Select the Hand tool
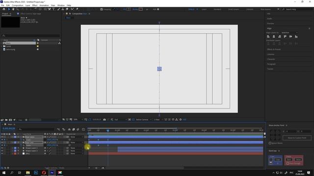The width and height of the screenshot is (314, 176). coord(13,9)
